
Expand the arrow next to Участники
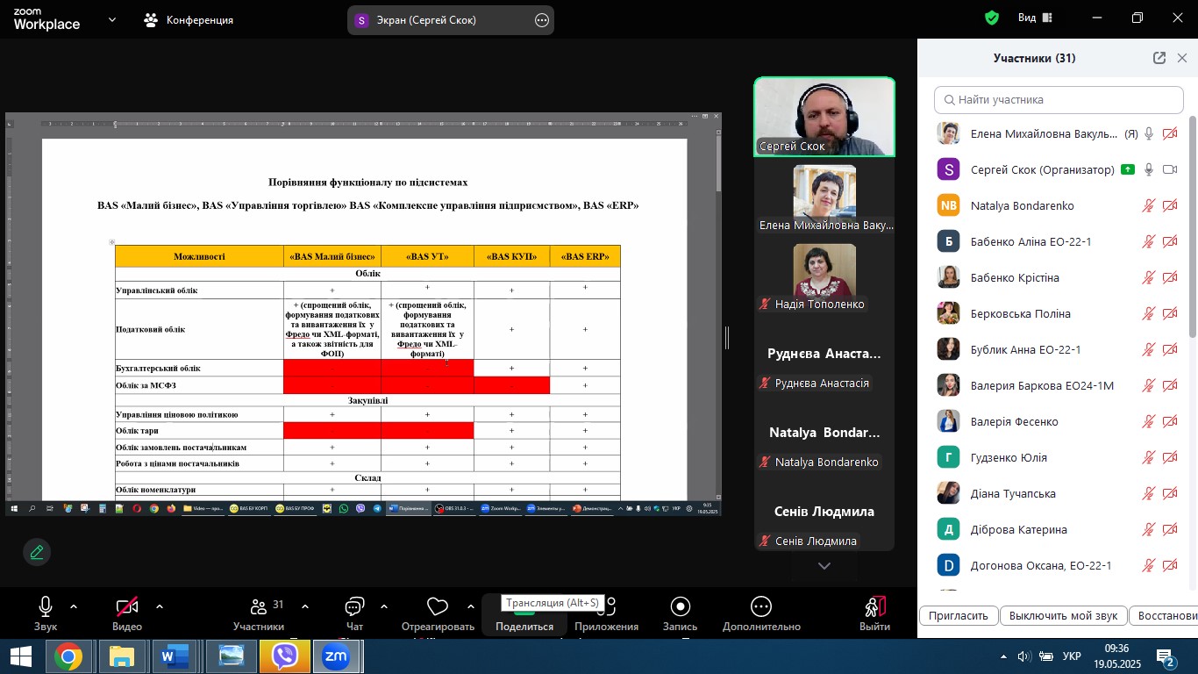[305, 606]
